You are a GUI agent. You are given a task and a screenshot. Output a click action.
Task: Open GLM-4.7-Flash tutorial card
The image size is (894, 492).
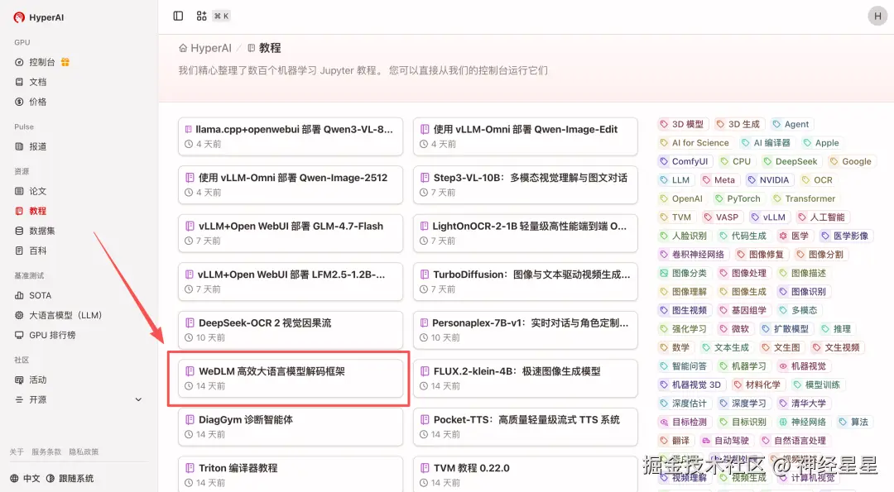click(291, 233)
